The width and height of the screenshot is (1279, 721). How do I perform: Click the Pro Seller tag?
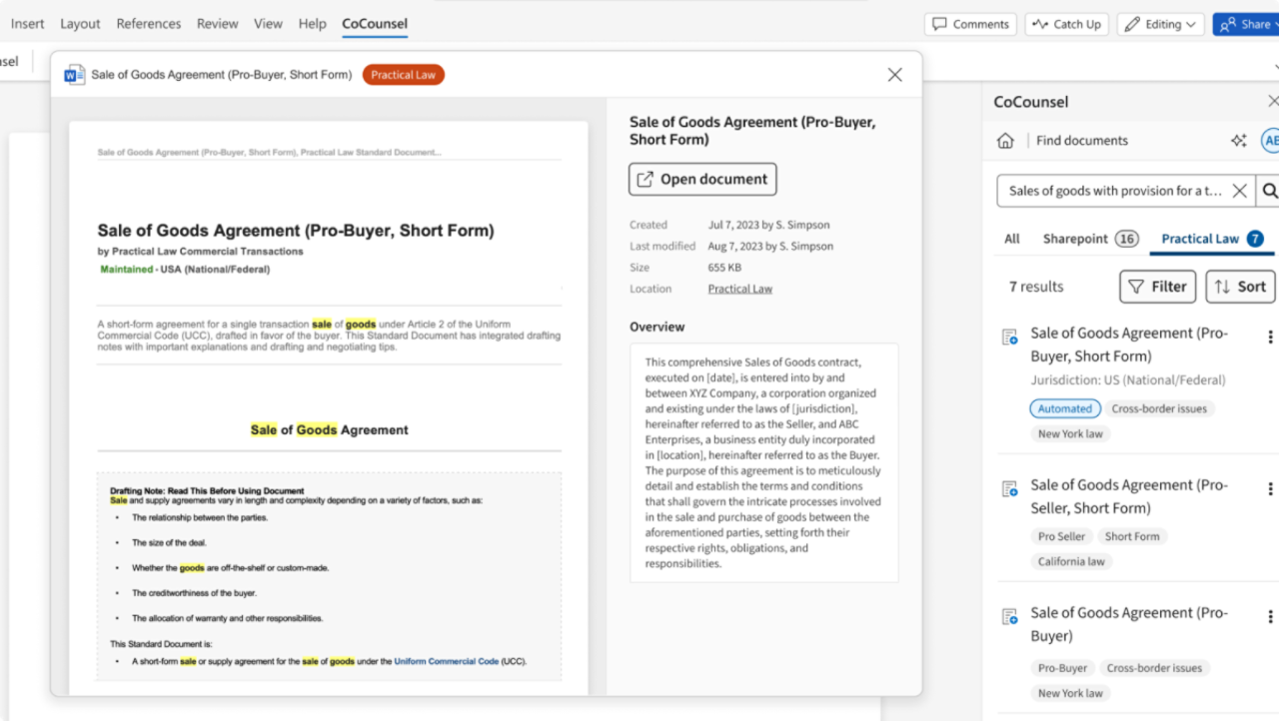pyautogui.click(x=1061, y=536)
